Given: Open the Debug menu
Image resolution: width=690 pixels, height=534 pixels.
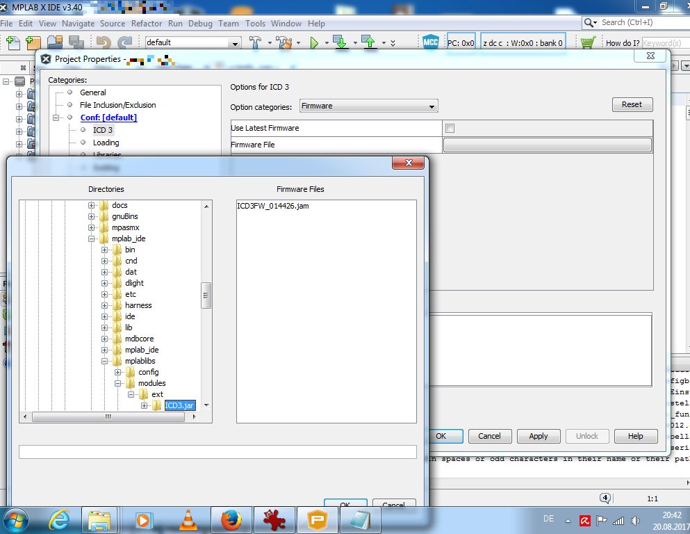Looking at the screenshot, I should [200, 24].
